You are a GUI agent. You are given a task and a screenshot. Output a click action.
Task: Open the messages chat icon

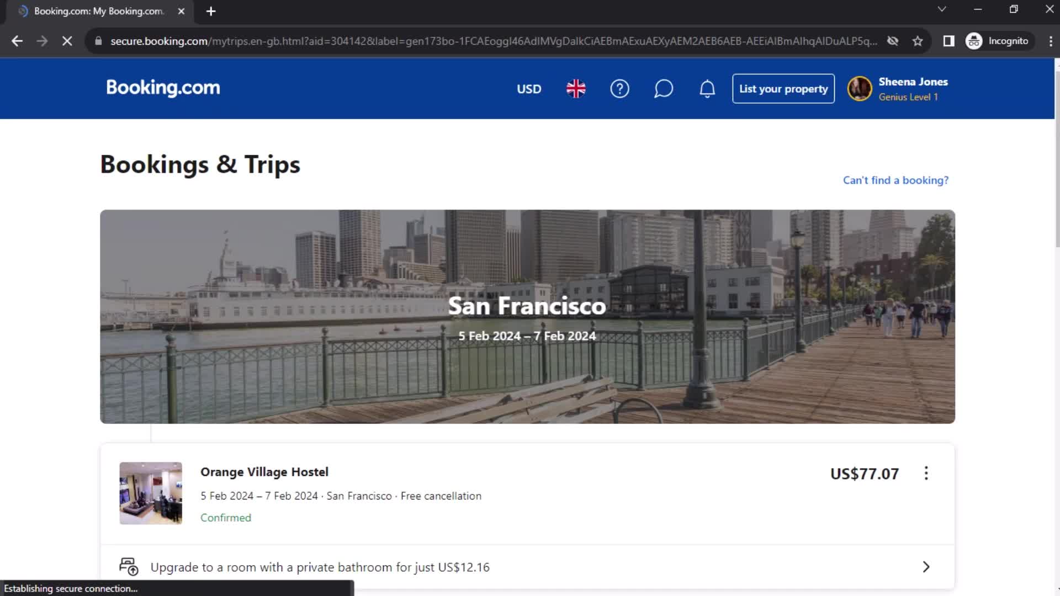[662, 88]
